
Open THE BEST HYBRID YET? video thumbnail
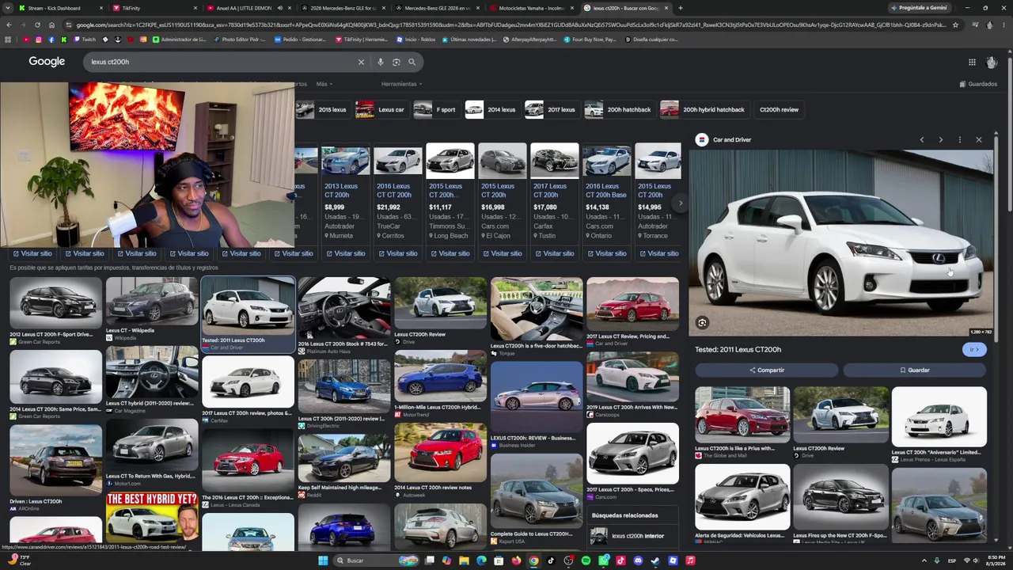coord(152,516)
